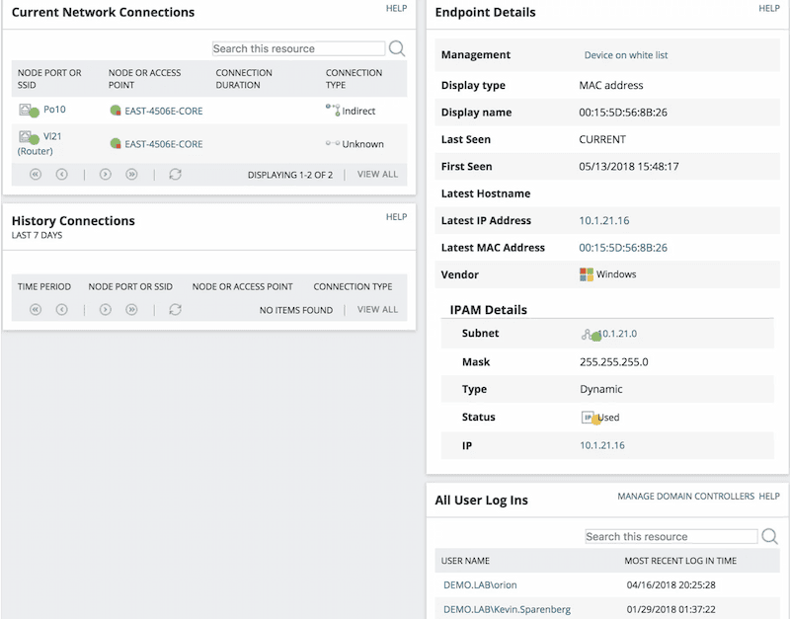790x619 pixels.
Task: Click previous page arrow in History Connections
Action: point(61,309)
